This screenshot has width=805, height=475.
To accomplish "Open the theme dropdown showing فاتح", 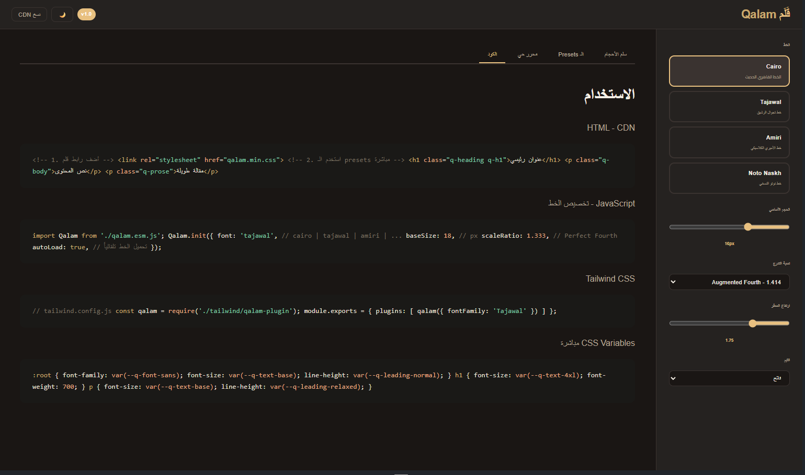I will point(729,378).
